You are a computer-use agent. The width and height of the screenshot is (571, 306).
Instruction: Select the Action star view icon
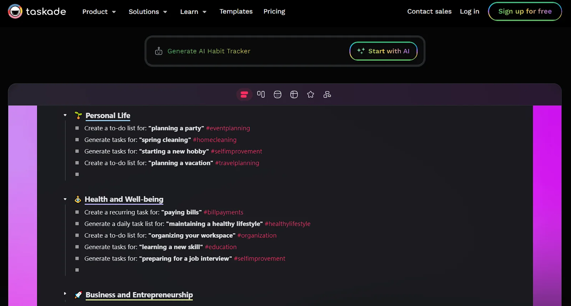coord(310,95)
